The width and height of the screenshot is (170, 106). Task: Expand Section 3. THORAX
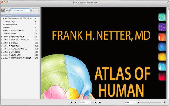[2, 43]
